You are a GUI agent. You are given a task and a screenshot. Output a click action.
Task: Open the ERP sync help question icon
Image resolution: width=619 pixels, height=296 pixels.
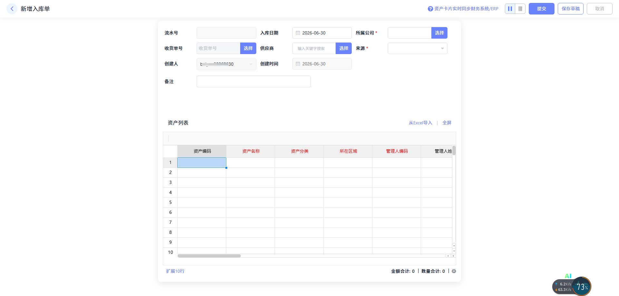(430, 9)
